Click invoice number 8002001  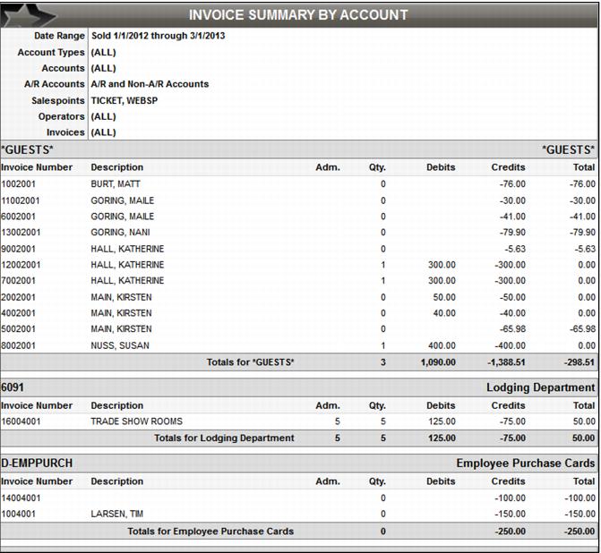[19, 345]
